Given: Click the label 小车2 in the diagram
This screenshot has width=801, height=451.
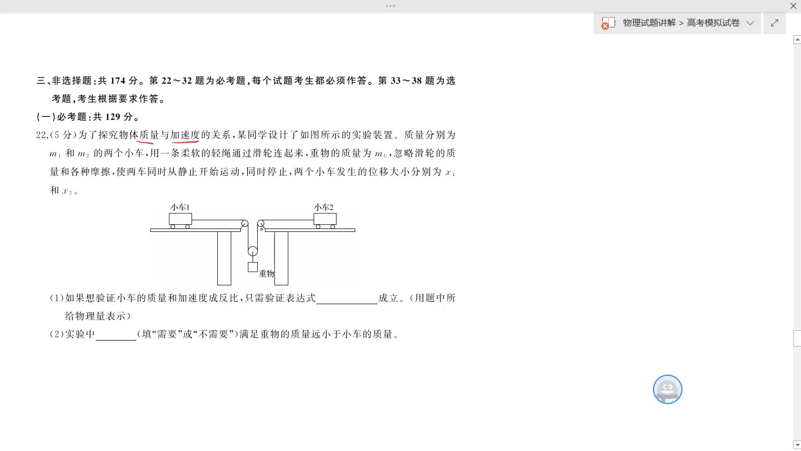Looking at the screenshot, I should (324, 207).
